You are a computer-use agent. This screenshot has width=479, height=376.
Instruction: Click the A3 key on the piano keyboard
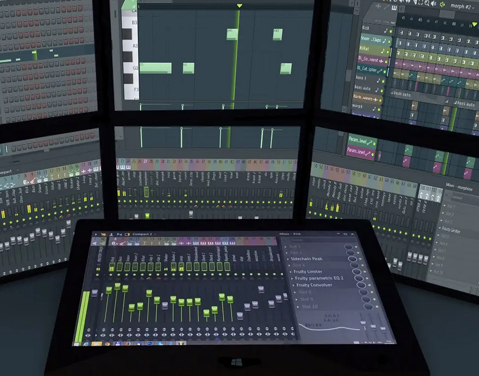coord(130,46)
